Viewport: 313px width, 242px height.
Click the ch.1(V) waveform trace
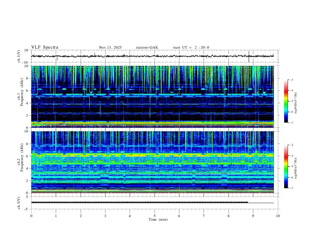[x=152, y=56]
